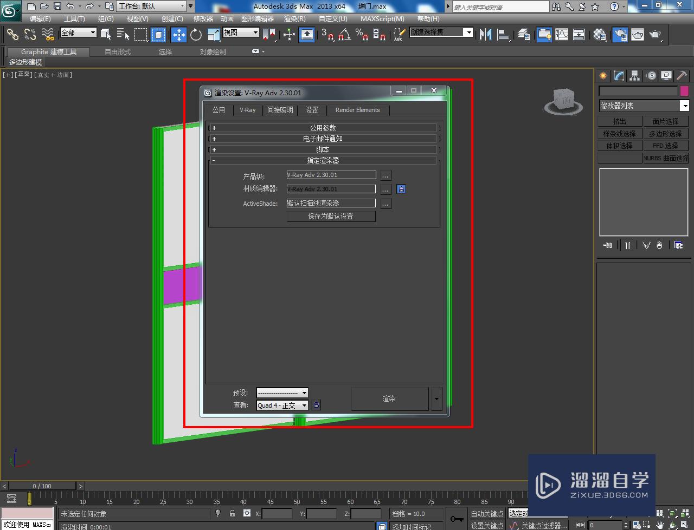
Task: Click the Save File floppy icon
Action: coord(57,6)
